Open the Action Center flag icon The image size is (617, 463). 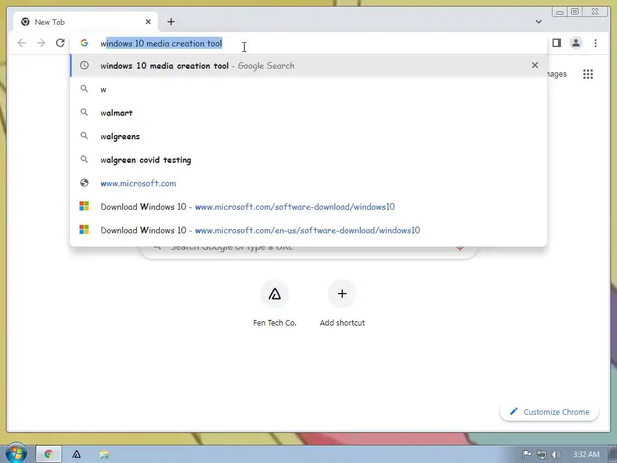click(527, 455)
